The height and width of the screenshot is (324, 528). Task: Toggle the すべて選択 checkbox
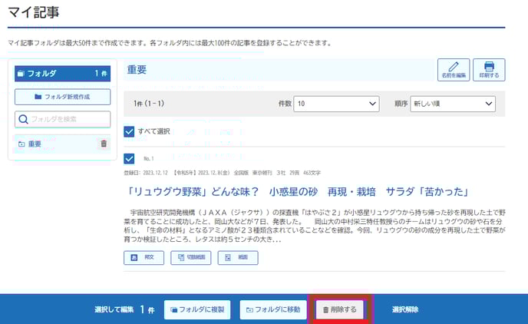pos(129,131)
